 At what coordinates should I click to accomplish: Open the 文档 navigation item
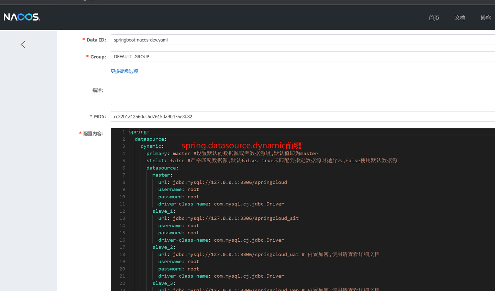click(x=460, y=18)
